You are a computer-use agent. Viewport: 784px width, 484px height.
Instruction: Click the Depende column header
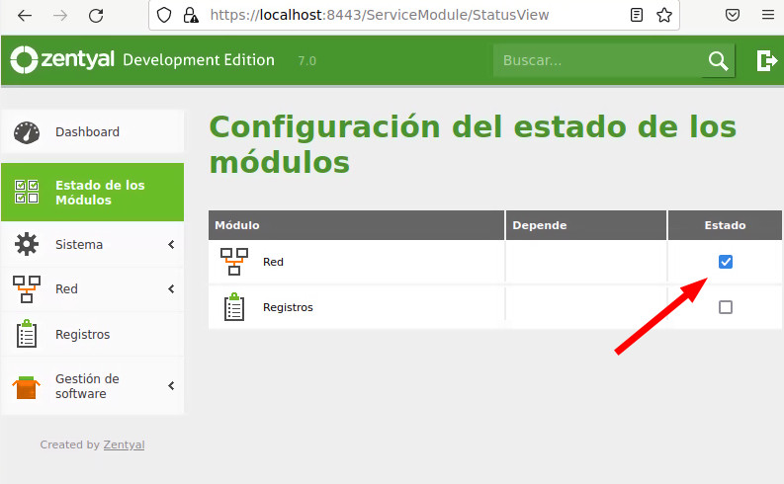click(586, 225)
